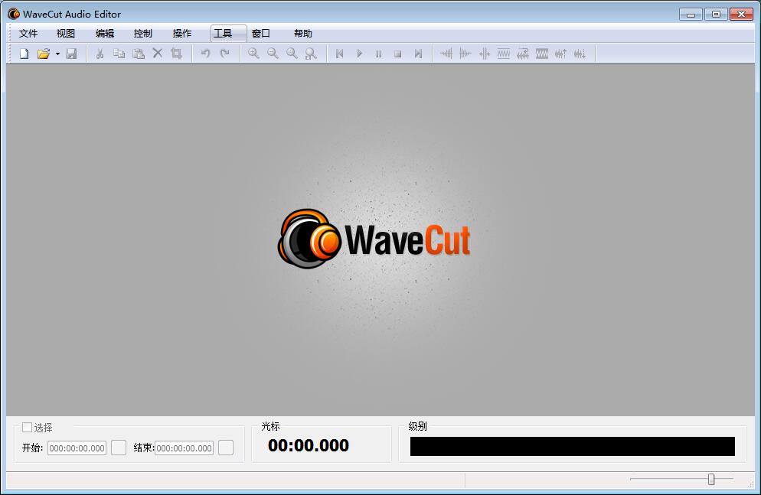This screenshot has height=495, width=761.
Task: Click the black 级别 level meter
Action: 572,446
